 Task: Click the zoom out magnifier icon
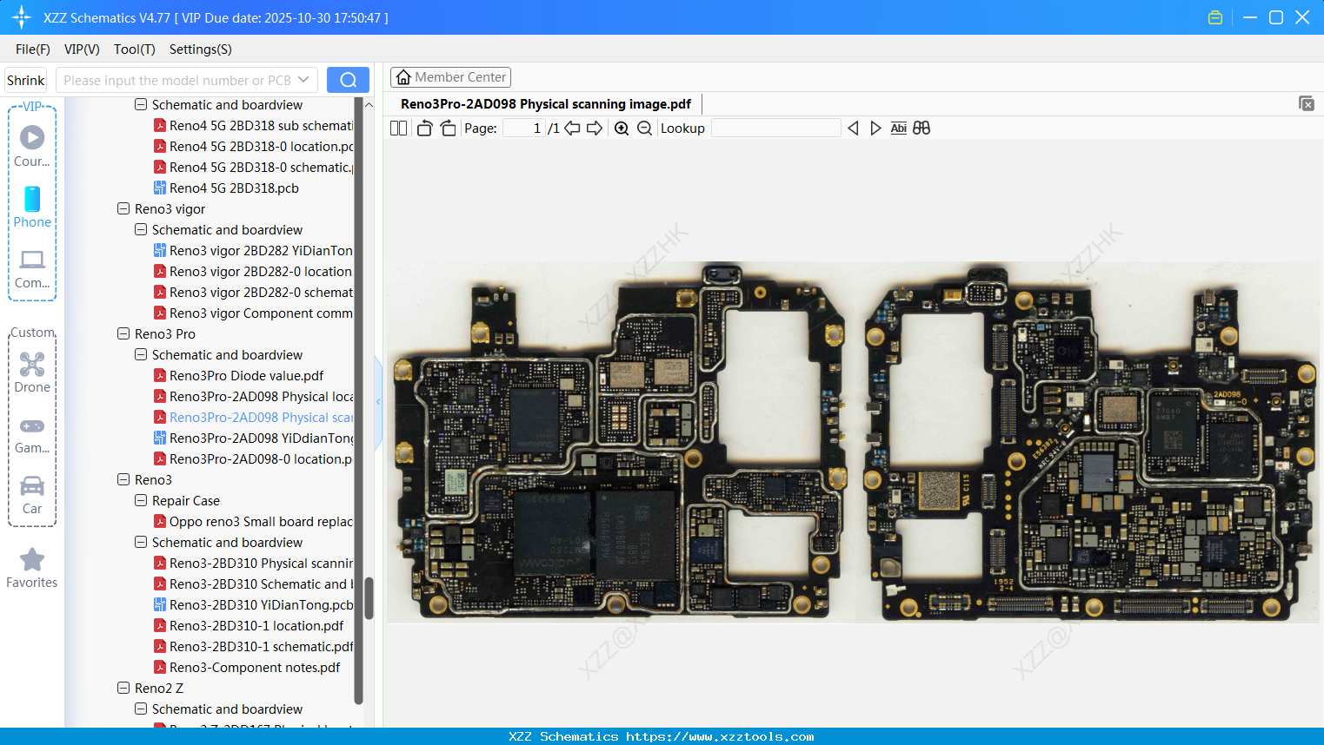click(x=644, y=129)
